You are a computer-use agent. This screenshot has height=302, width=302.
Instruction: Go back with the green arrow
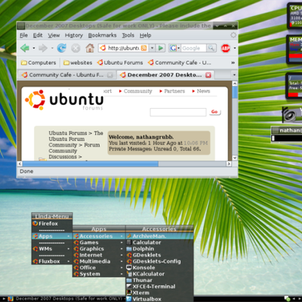pos(25,48)
